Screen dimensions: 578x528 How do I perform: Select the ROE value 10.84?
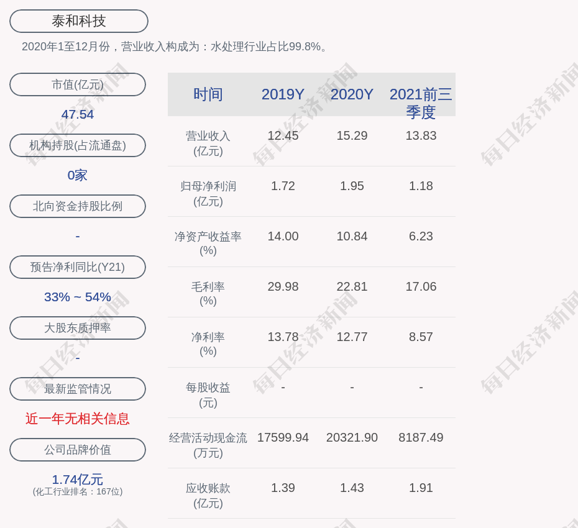pos(352,236)
